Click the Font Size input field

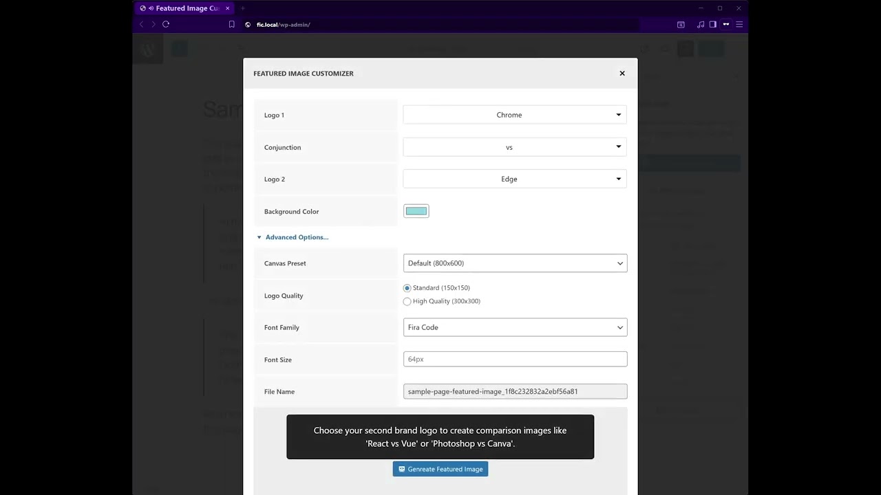(x=515, y=359)
